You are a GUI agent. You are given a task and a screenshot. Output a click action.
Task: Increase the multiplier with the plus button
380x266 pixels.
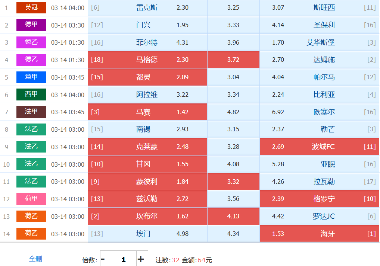[141, 259]
